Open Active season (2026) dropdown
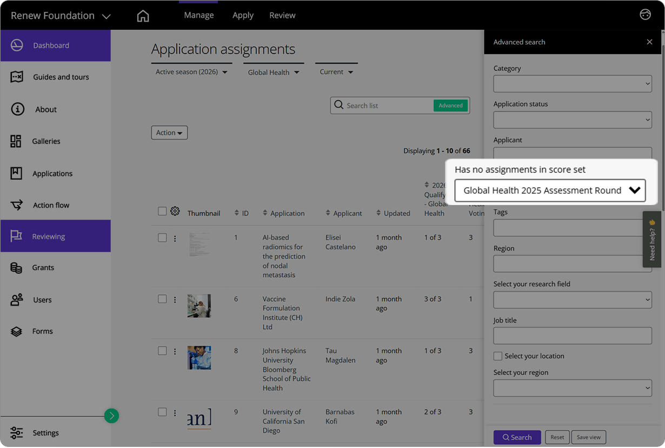The image size is (665, 448). 191,72
